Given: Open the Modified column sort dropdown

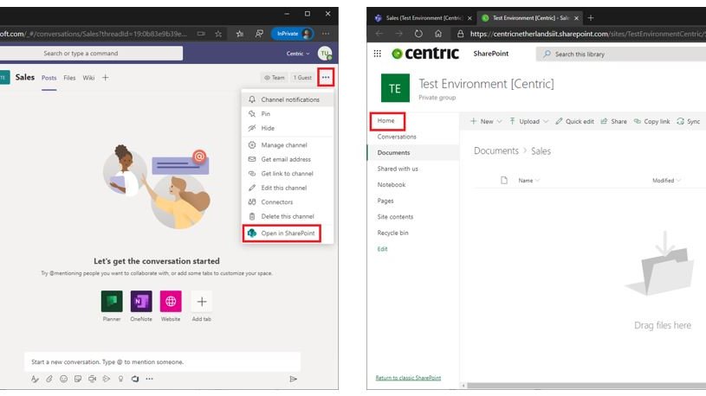Looking at the screenshot, I should [666, 180].
